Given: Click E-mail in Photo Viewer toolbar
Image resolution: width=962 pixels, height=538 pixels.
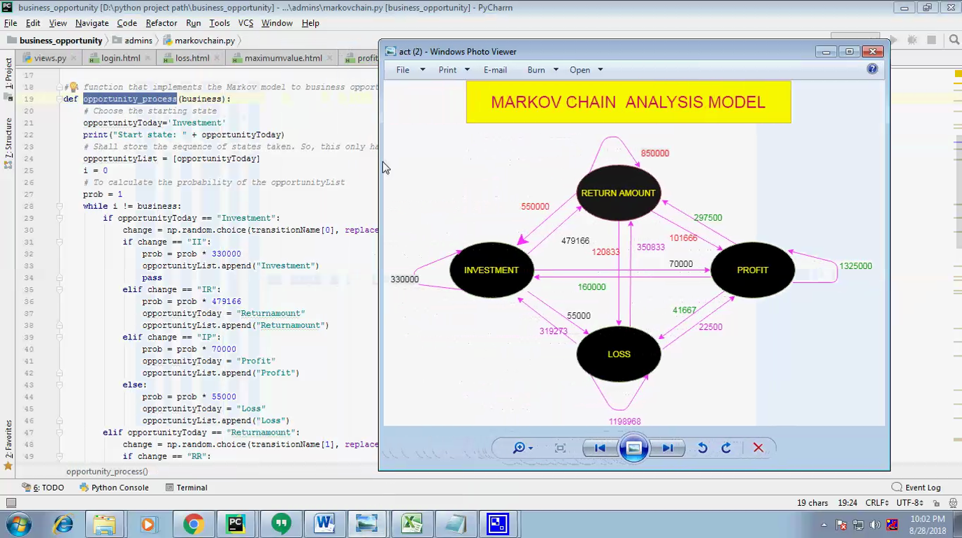Looking at the screenshot, I should click(x=495, y=70).
